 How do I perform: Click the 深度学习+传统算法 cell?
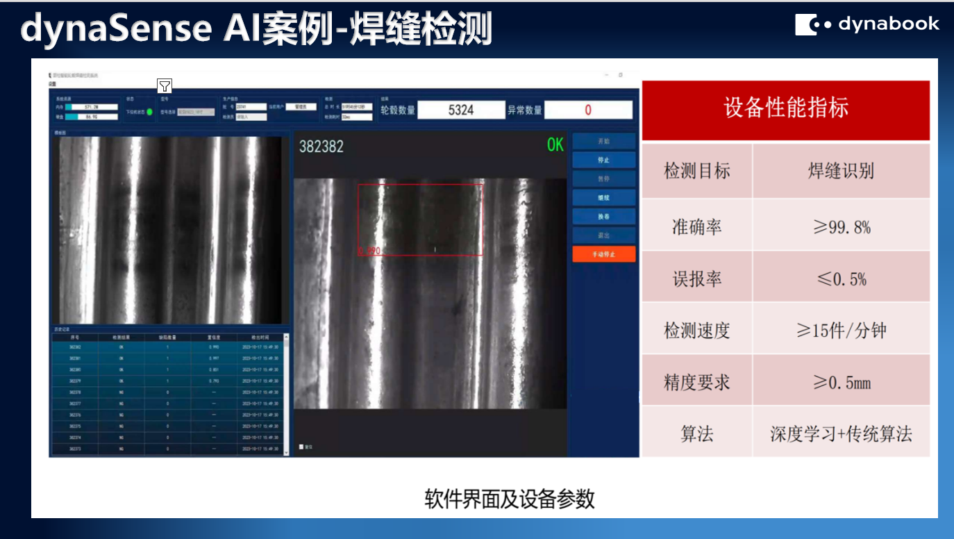point(841,433)
